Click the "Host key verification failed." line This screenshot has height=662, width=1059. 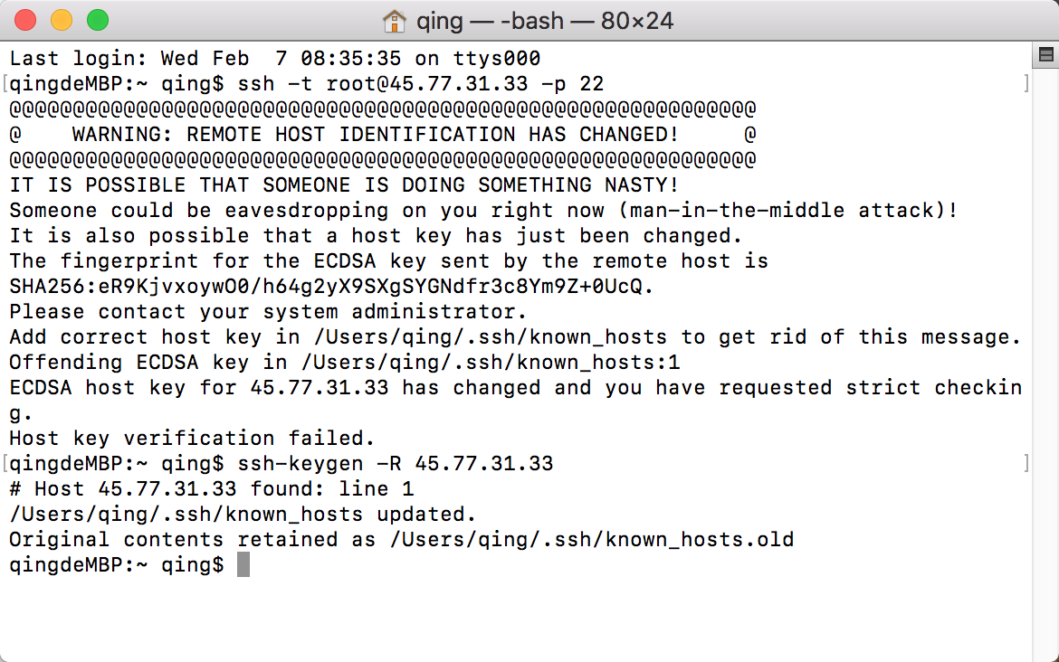coord(192,438)
